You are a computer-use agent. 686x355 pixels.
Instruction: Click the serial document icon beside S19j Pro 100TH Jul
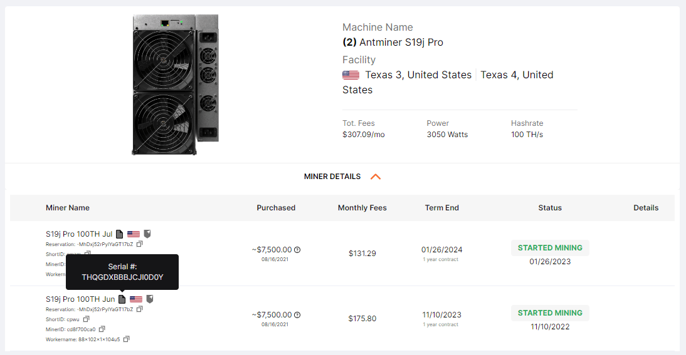[120, 234]
